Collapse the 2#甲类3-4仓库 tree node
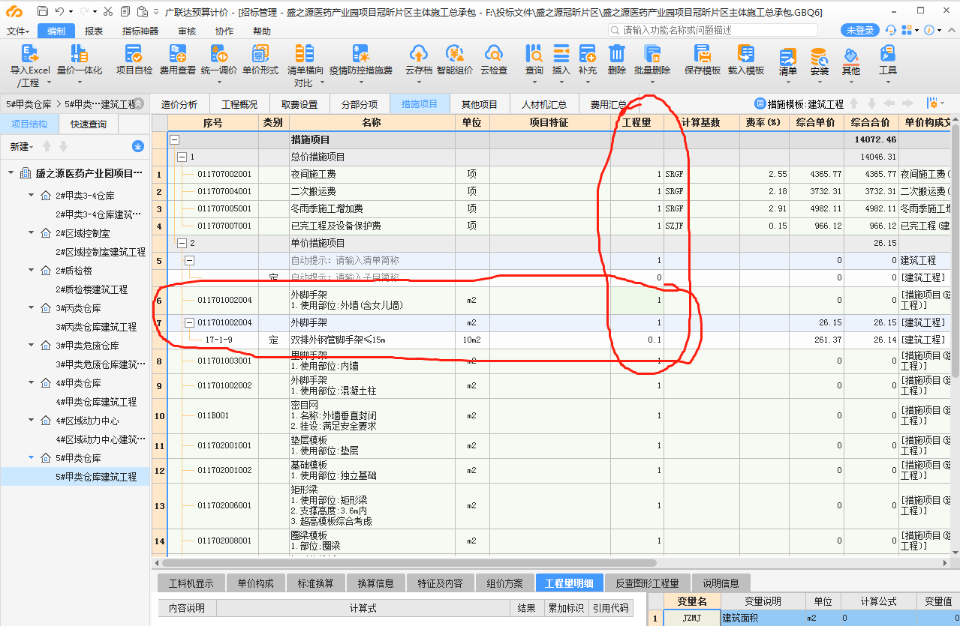 click(x=32, y=196)
